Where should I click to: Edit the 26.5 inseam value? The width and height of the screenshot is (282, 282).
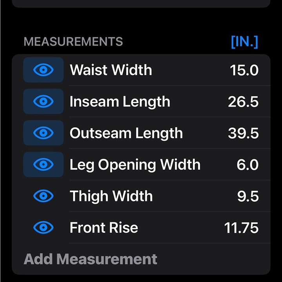tap(243, 101)
